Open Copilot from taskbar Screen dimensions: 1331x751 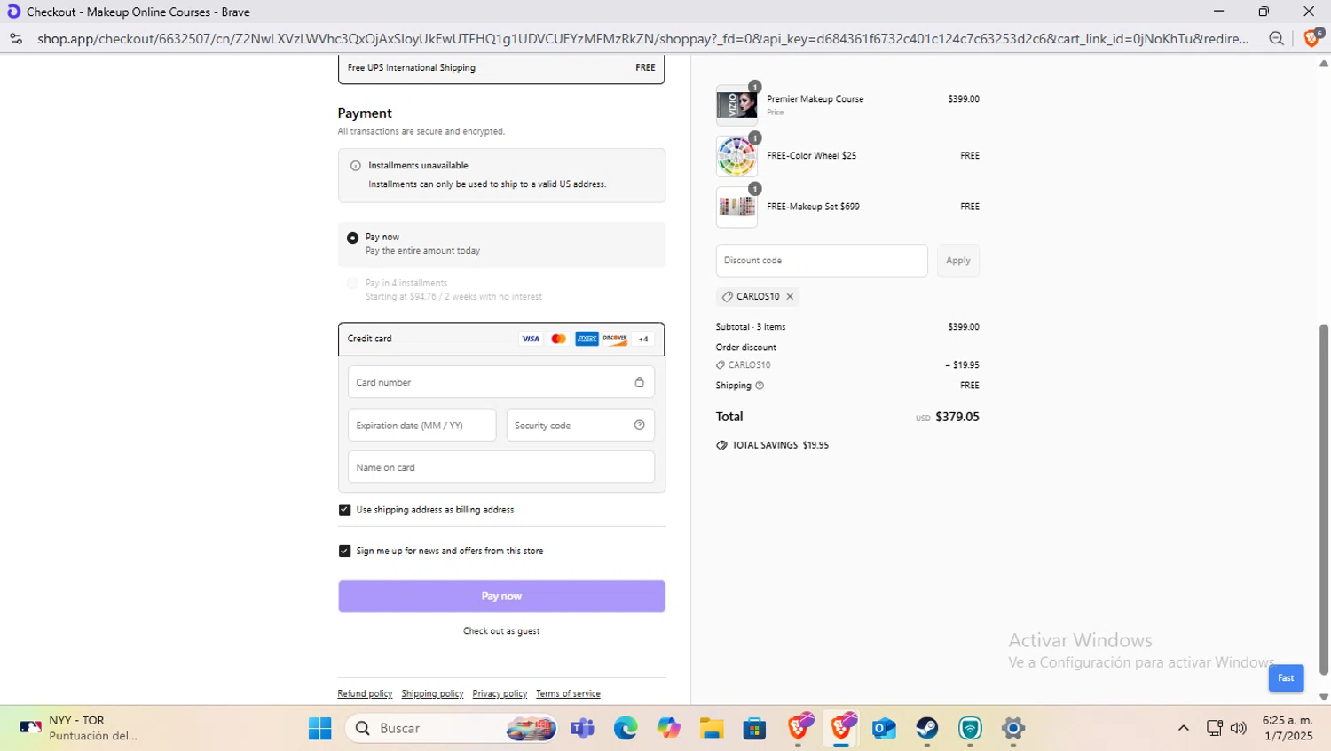pos(668,728)
